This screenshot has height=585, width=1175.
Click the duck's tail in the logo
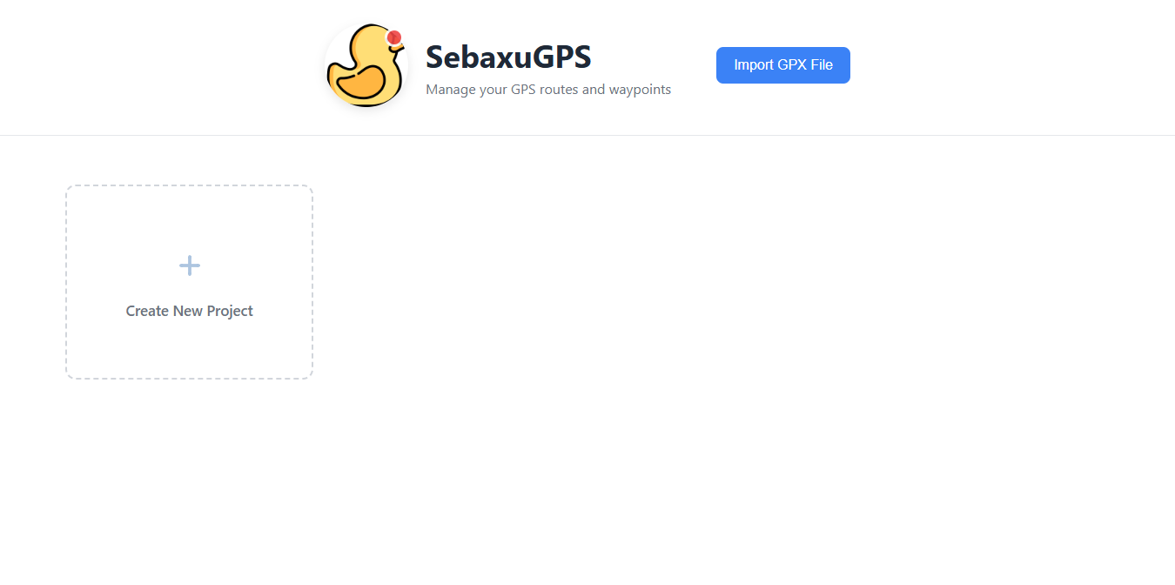(333, 72)
